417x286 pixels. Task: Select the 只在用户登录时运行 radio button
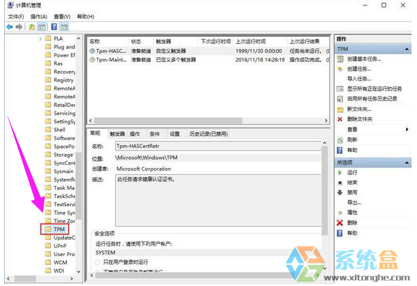(x=98, y=262)
